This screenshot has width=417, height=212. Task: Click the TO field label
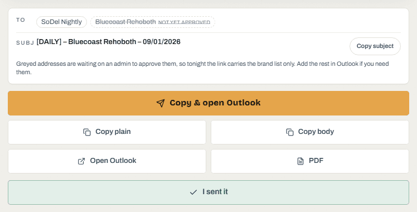pyautogui.click(x=21, y=20)
